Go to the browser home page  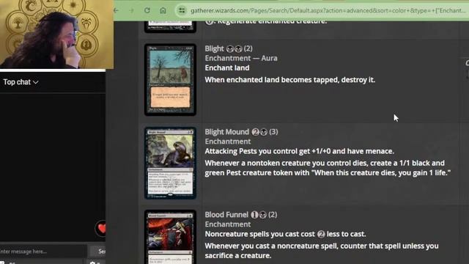click(x=163, y=10)
